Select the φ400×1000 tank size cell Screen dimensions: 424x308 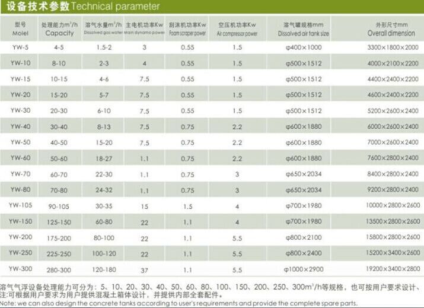[x=303, y=46]
